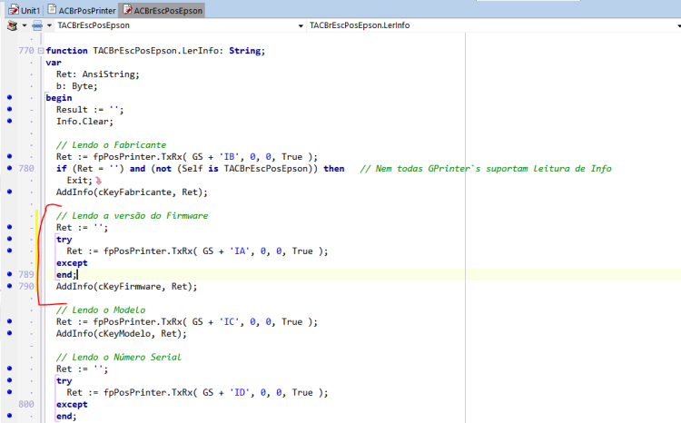The width and height of the screenshot is (681, 423).
Task: Click the 'Exit;' statement
Action: tap(80, 181)
